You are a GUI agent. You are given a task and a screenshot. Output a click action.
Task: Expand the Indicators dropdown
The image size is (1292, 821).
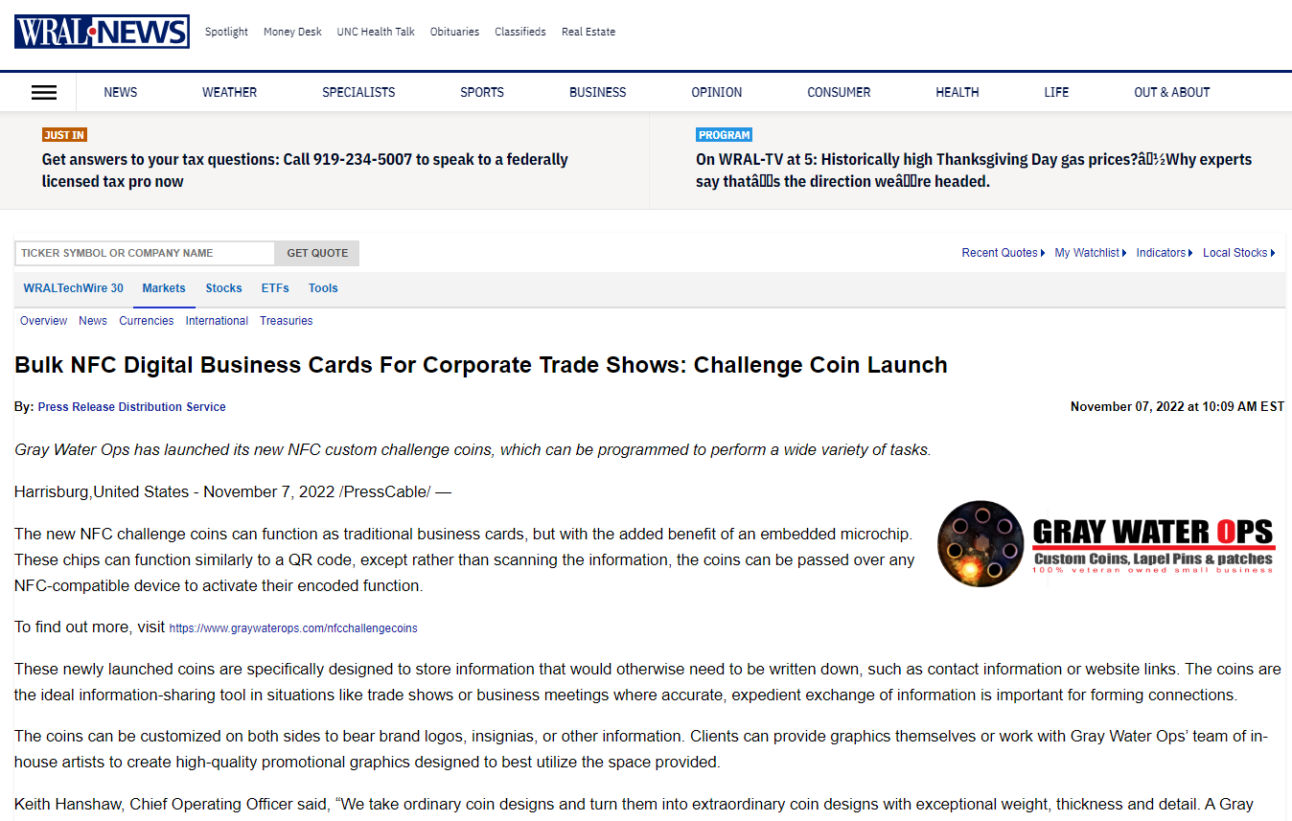1165,253
